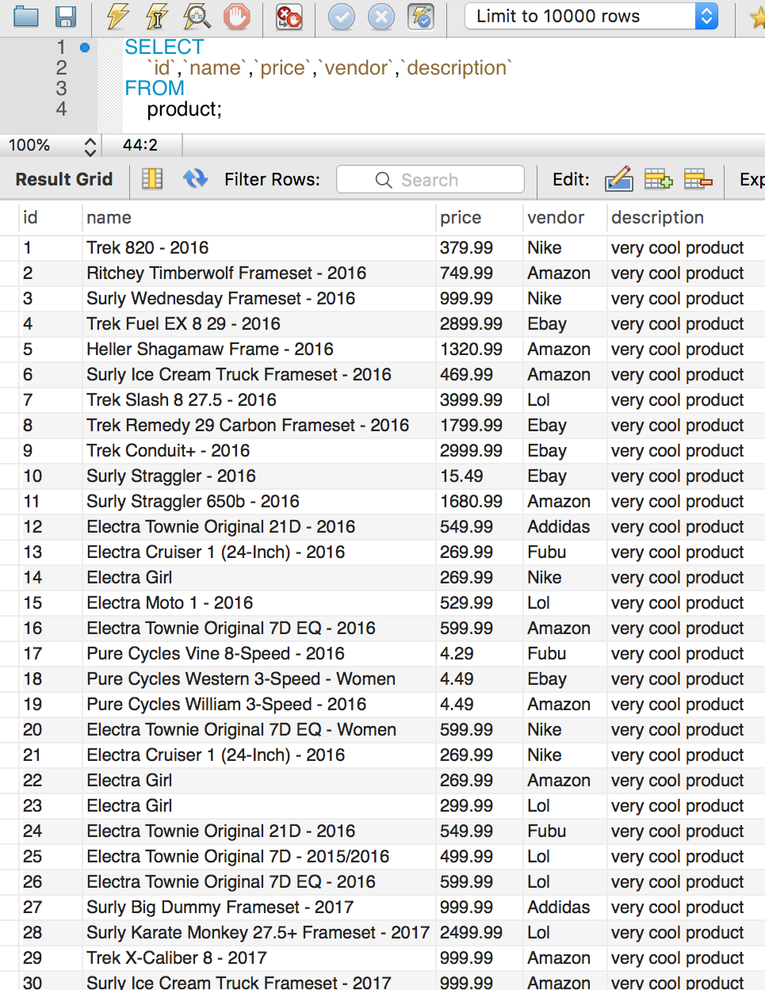The width and height of the screenshot is (765, 990).
Task: Open the Limit to 10000 rows dropdown
Action: 591,16
